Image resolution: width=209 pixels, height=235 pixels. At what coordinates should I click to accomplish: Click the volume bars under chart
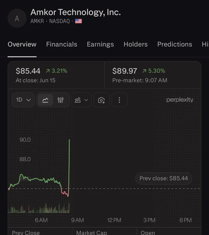39,208
